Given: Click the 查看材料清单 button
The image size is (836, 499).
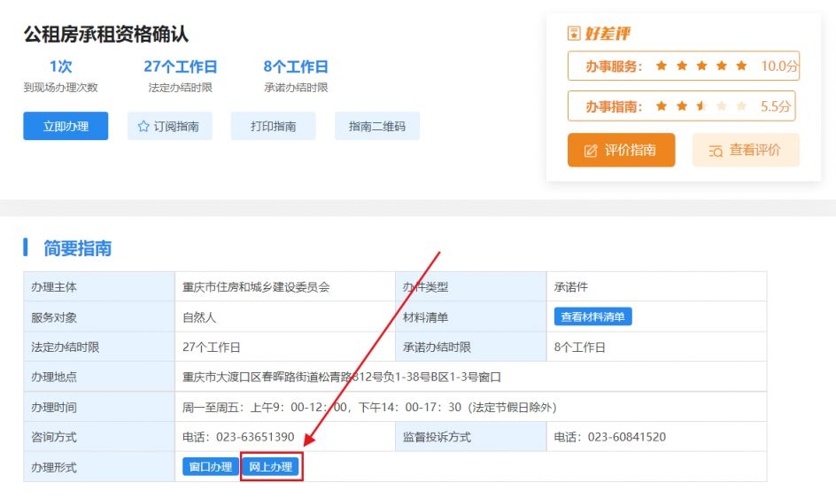Looking at the screenshot, I should (x=592, y=316).
